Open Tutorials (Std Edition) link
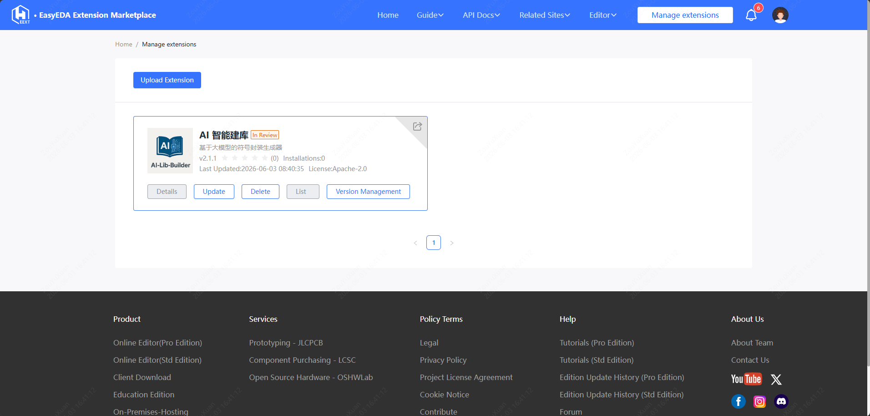Image resolution: width=870 pixels, height=416 pixels. pyautogui.click(x=597, y=360)
